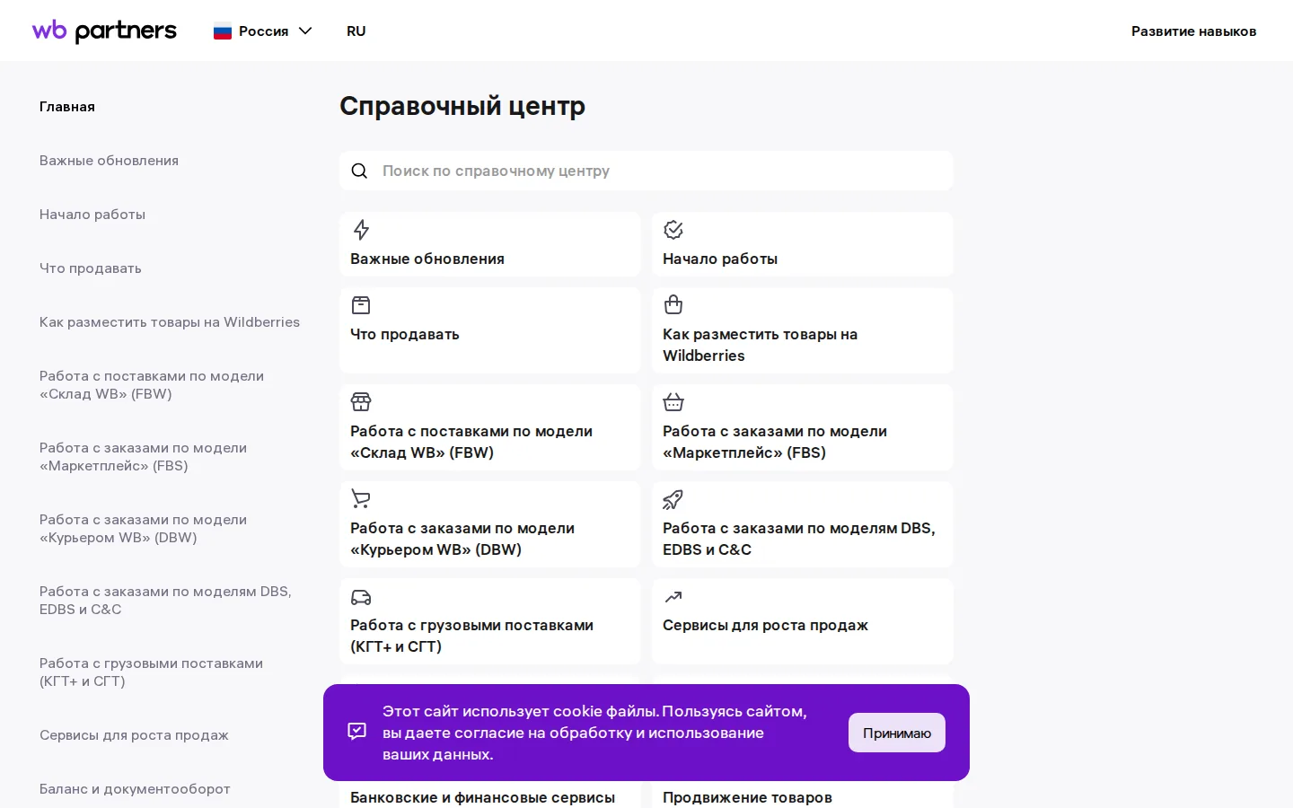Open Работа с заказами «Курьером WB» card title
The width and height of the screenshot is (1293, 808).
(x=462, y=539)
